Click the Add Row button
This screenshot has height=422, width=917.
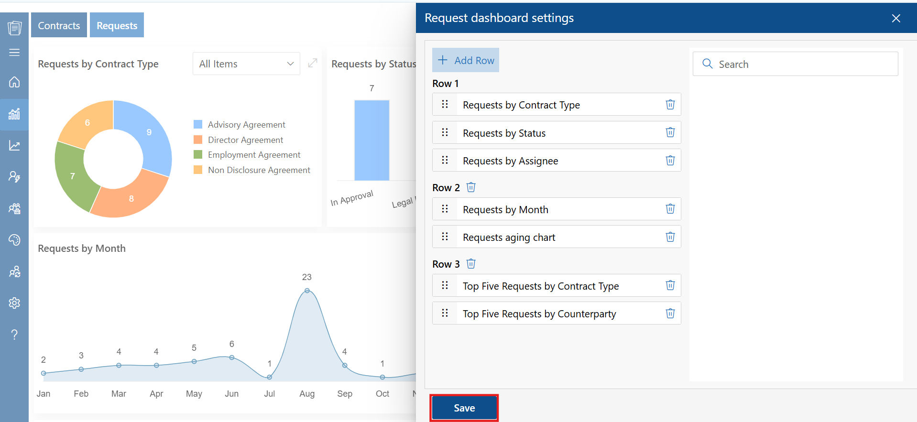click(466, 60)
